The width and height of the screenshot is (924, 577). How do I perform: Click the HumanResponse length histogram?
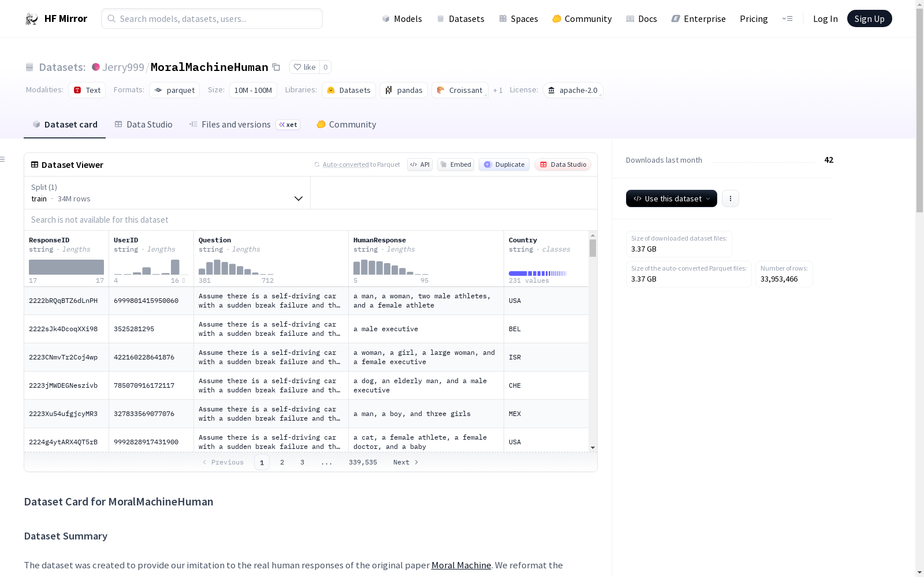click(x=391, y=267)
